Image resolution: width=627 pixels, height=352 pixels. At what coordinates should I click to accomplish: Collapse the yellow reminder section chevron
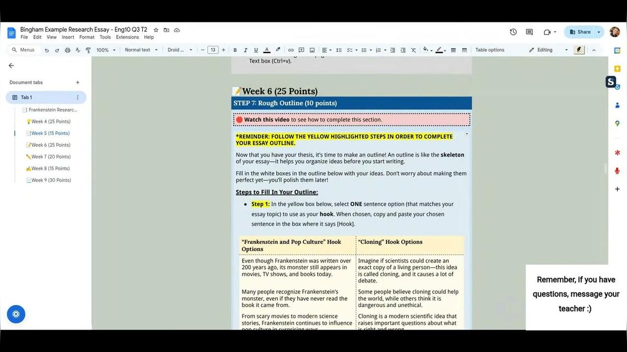point(467,133)
